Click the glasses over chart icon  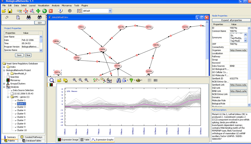(x=109, y=80)
